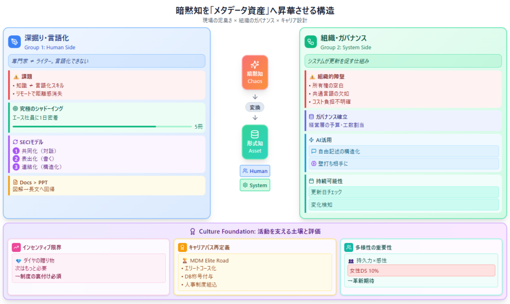
Task: Click the calendar icon beside 持続可能性
Action: [x=311, y=181]
